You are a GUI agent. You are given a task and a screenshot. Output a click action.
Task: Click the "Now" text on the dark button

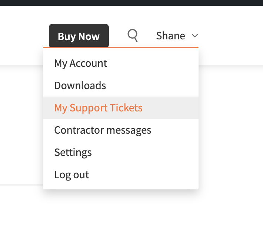coord(89,36)
